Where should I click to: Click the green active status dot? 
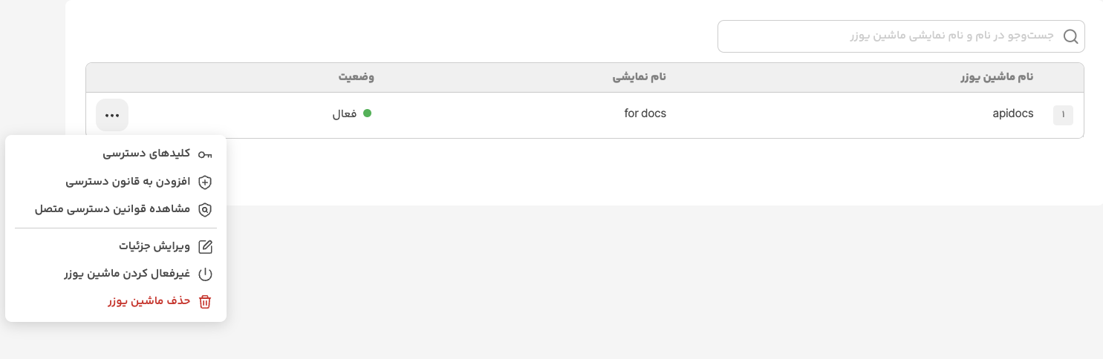click(x=367, y=113)
